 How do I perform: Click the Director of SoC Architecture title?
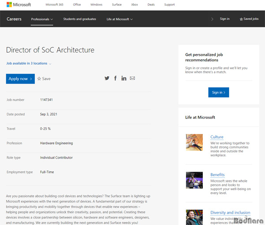[50, 50]
